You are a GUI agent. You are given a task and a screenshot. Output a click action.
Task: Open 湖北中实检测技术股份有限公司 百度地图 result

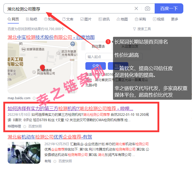click(51, 37)
